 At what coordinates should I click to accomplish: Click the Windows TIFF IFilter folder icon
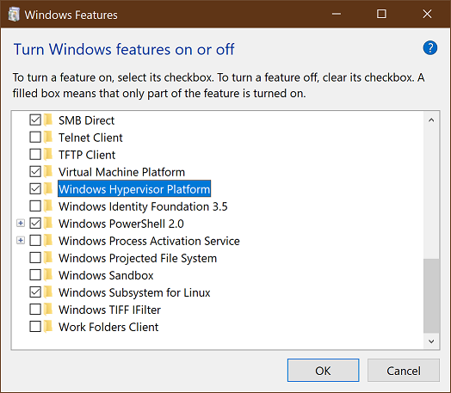(48, 310)
